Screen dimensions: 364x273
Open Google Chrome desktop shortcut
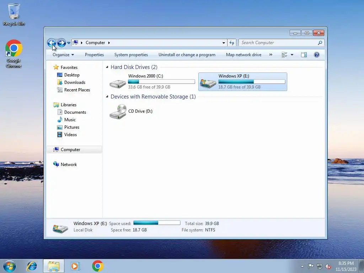click(x=14, y=54)
